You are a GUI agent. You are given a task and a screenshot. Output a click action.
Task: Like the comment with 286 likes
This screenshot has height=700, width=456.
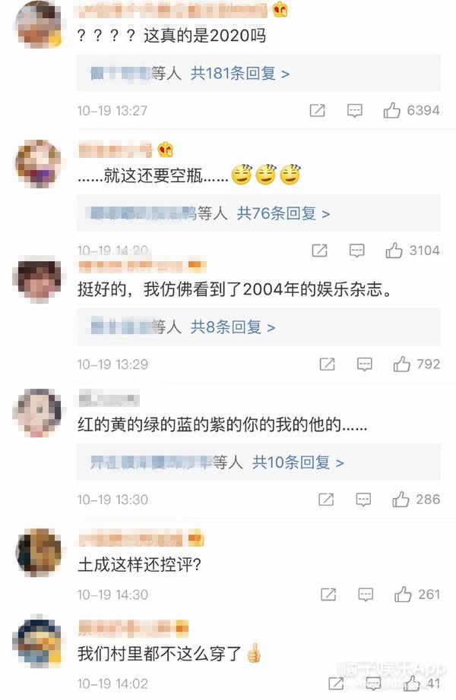[x=401, y=500]
